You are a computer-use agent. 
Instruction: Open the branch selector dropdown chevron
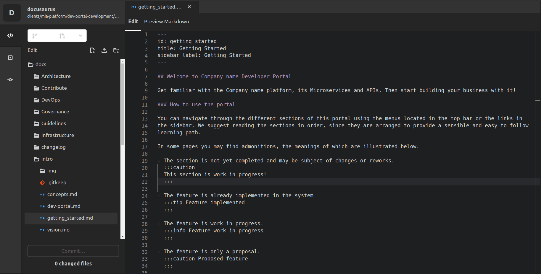pos(80,35)
